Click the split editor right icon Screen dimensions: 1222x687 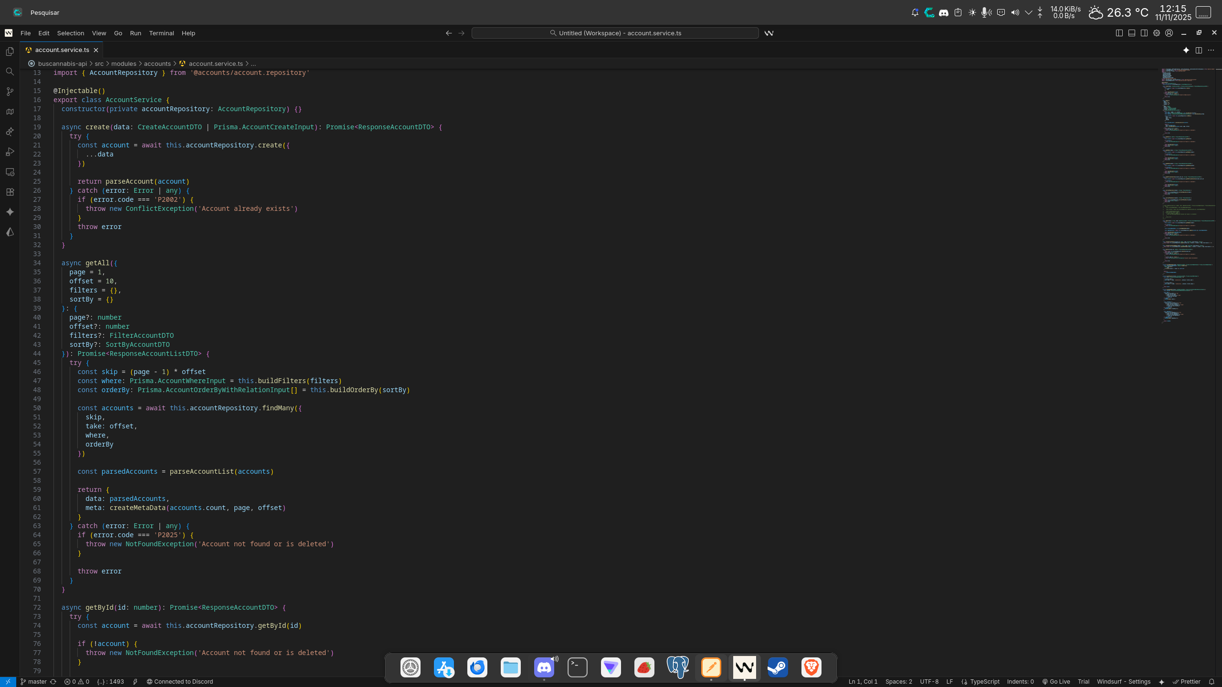coord(1199,50)
